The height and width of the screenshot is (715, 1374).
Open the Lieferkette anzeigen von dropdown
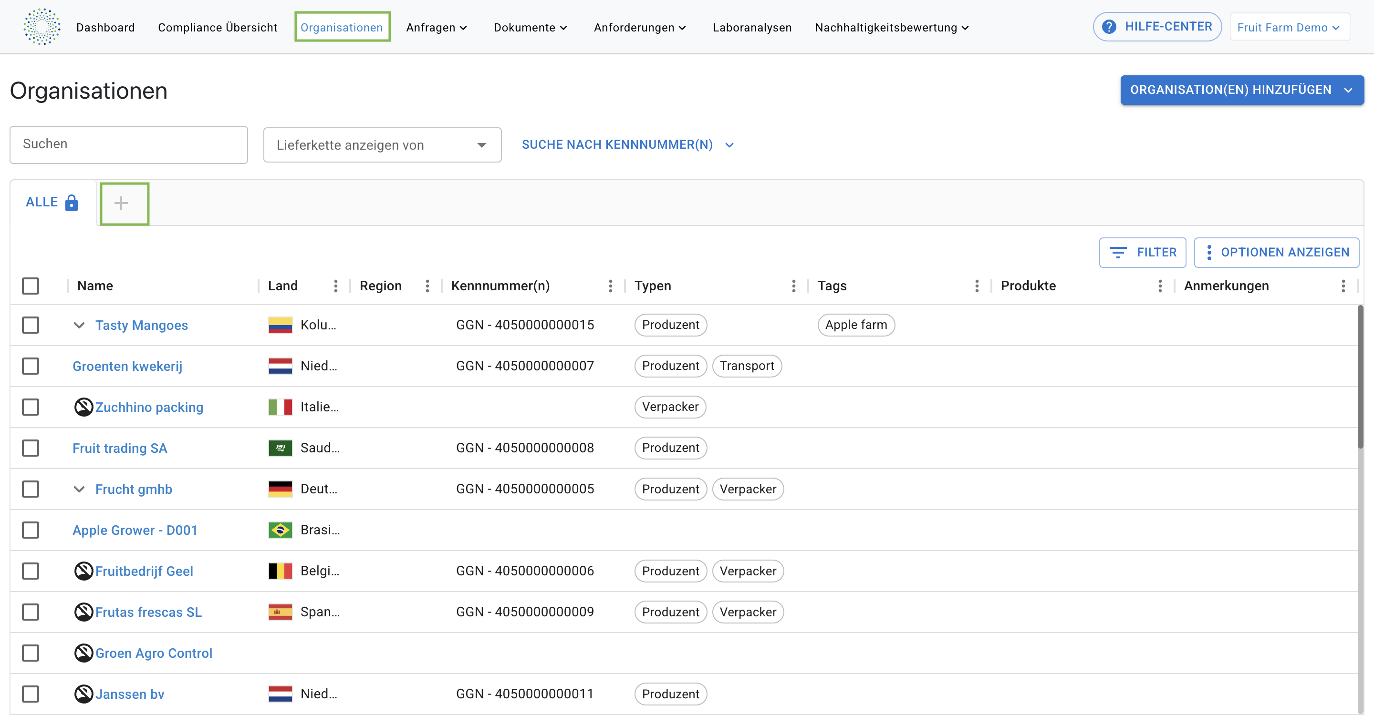[x=383, y=145]
